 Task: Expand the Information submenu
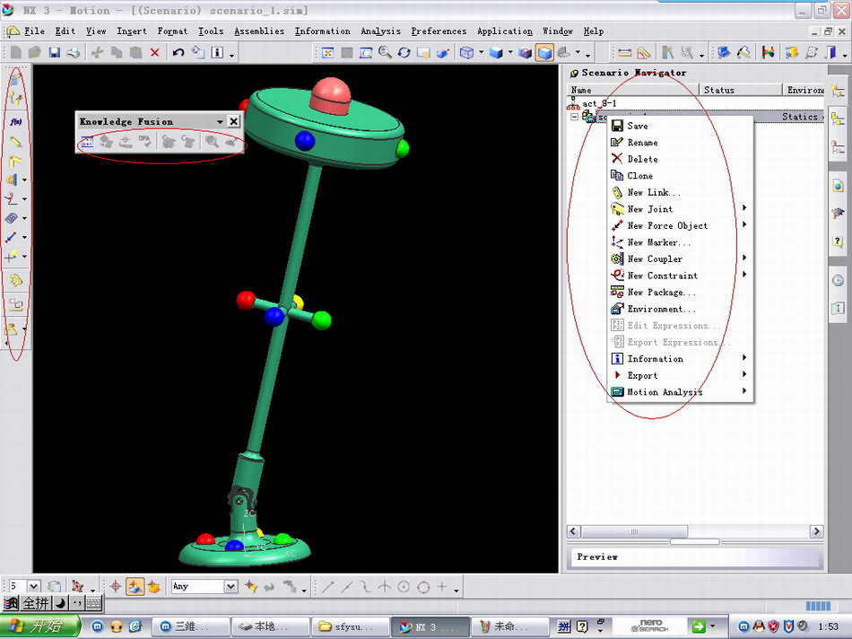pyautogui.click(x=680, y=359)
